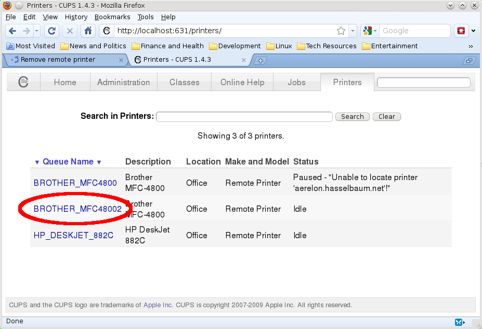Image resolution: width=482 pixels, height=329 pixels.
Task: Click the browser Back arrow button
Action: (x=12, y=31)
